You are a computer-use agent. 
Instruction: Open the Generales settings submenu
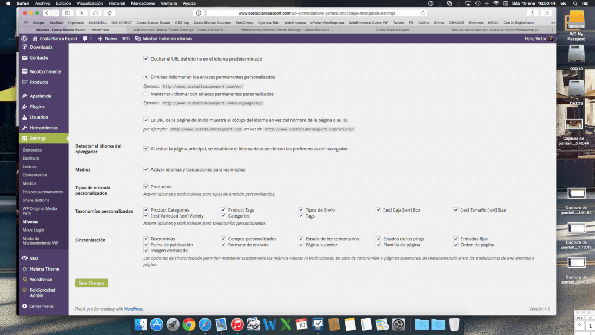(32, 150)
